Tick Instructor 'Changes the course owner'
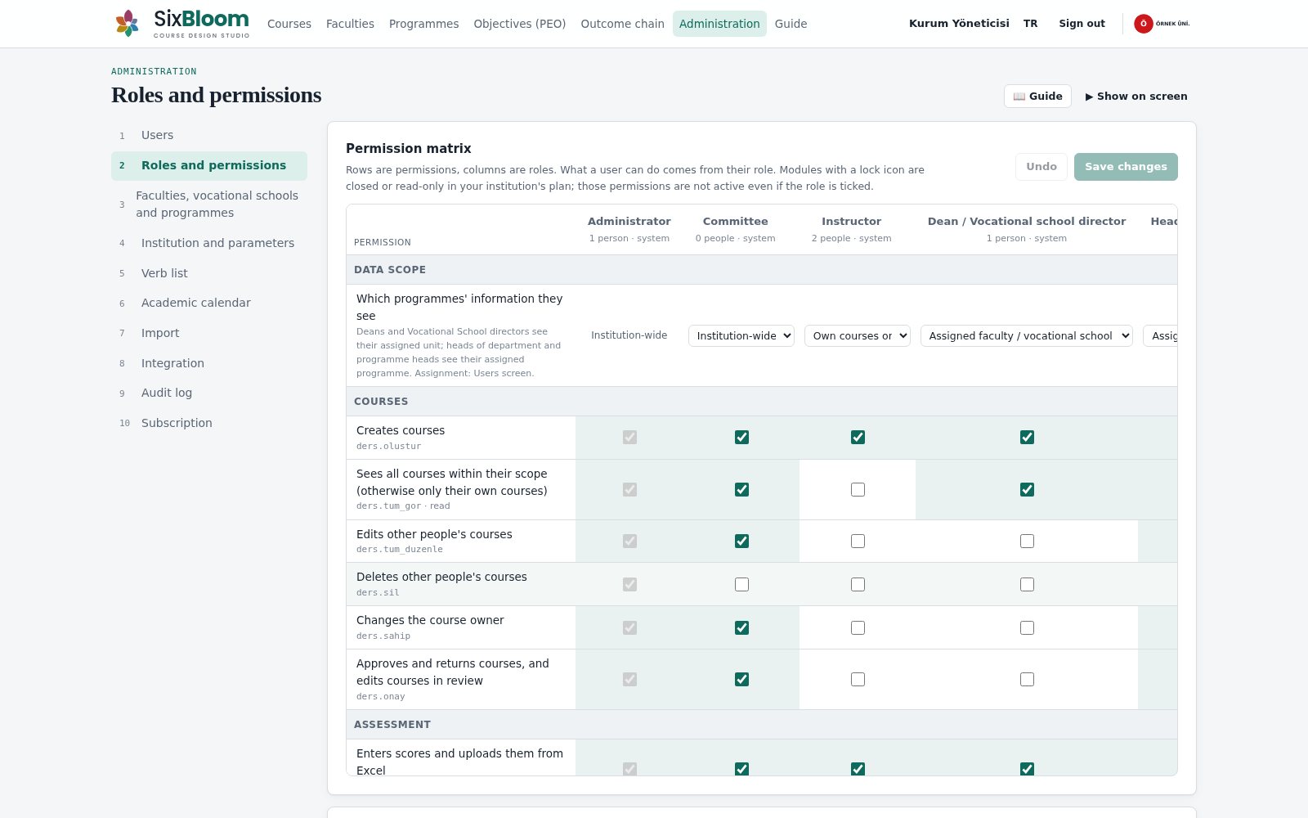This screenshot has height=818, width=1308. click(x=858, y=628)
